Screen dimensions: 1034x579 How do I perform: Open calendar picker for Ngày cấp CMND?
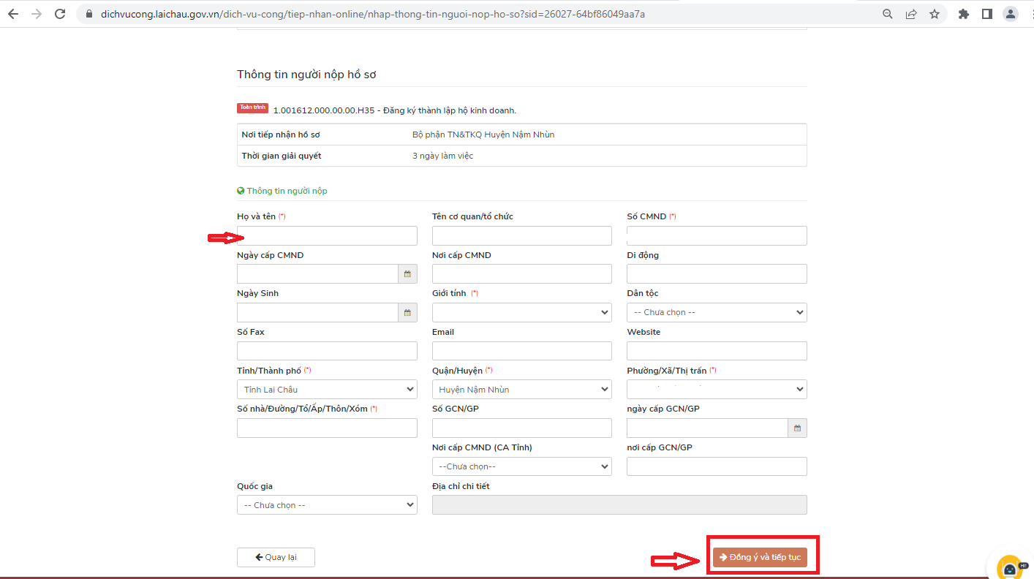[x=407, y=274]
